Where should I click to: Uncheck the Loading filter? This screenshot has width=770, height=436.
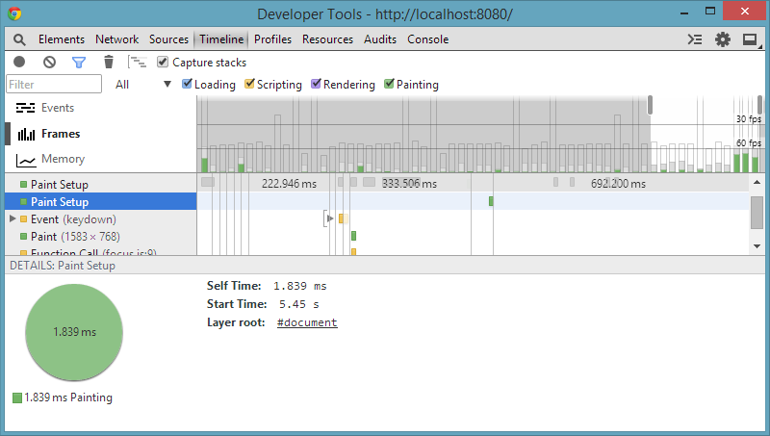pos(187,84)
